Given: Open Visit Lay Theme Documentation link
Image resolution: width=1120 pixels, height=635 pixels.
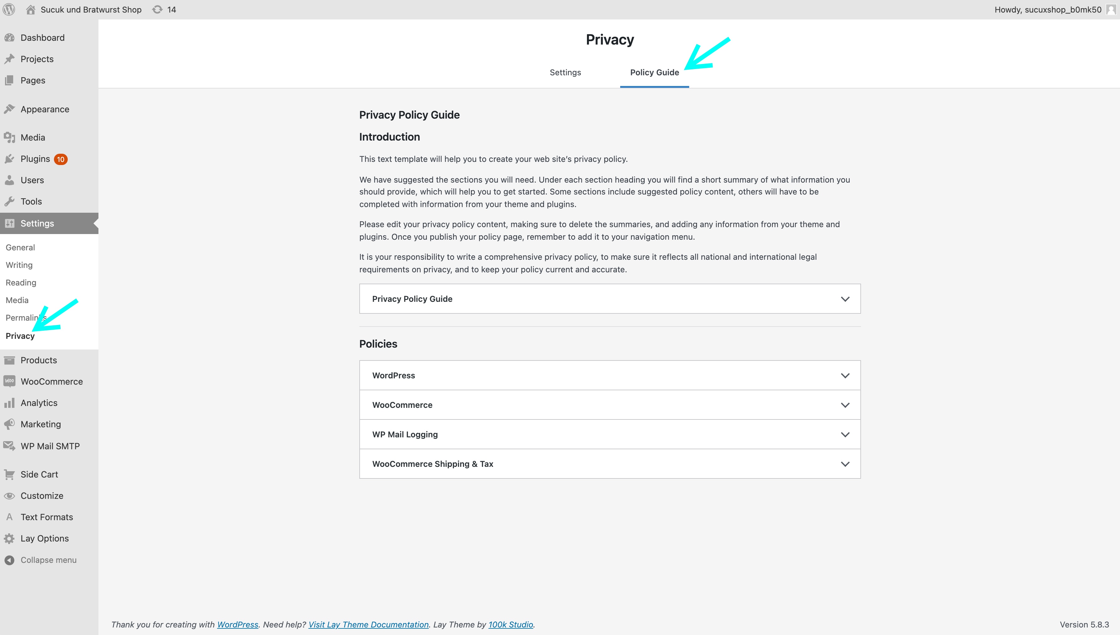Looking at the screenshot, I should coord(368,624).
